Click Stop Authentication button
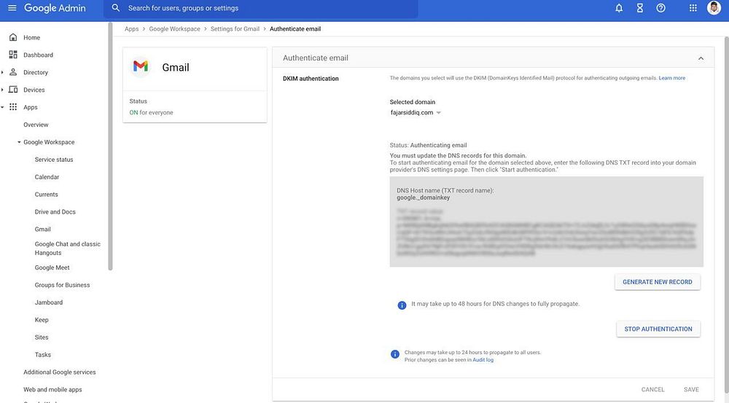 tap(658, 329)
